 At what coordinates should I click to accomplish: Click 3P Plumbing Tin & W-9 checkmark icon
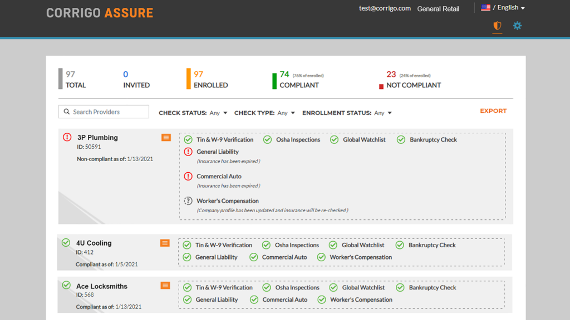pos(188,139)
